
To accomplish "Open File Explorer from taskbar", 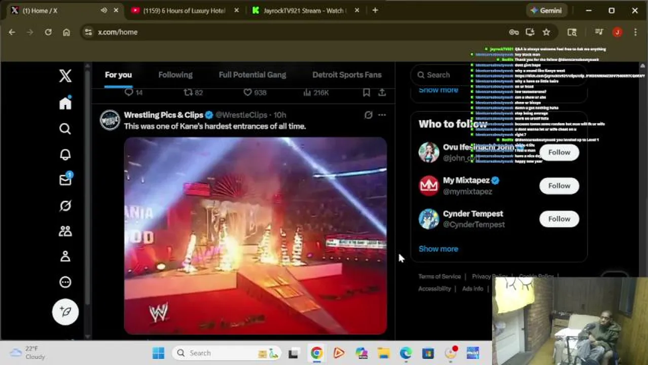I will (384, 353).
